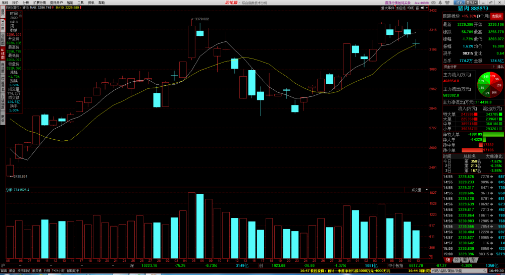Open 股市日记 in bottom bar
The height and width of the screenshot is (275, 505).
point(24,271)
